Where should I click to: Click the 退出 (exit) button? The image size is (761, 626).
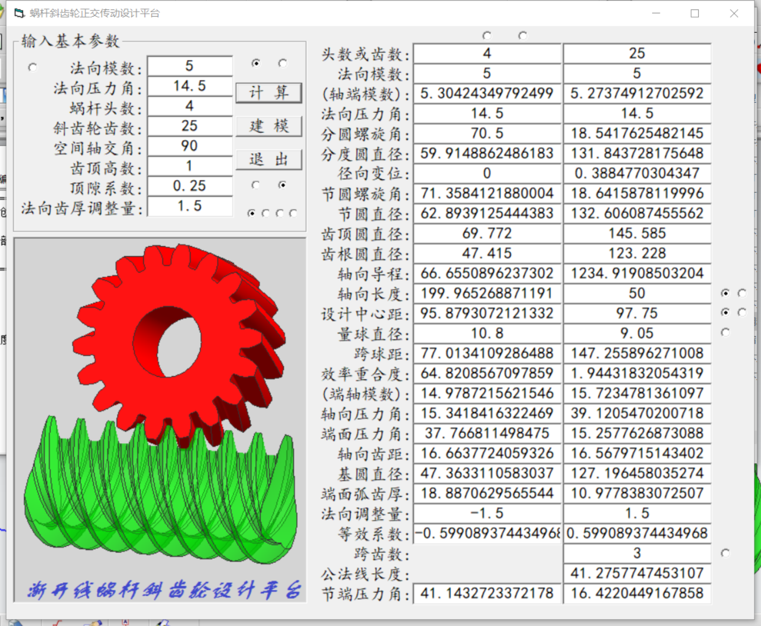(268, 159)
